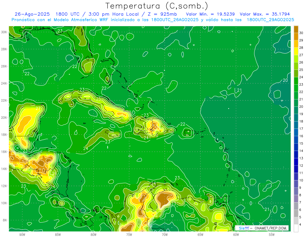Click the '25' contour label over Cuba
This screenshot has width=308, height=238.
[99, 99]
